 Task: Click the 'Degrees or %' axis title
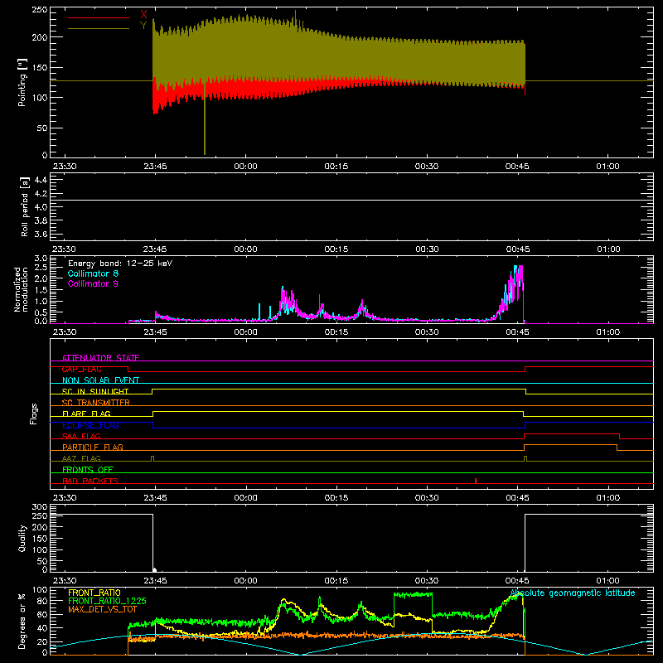(22, 621)
